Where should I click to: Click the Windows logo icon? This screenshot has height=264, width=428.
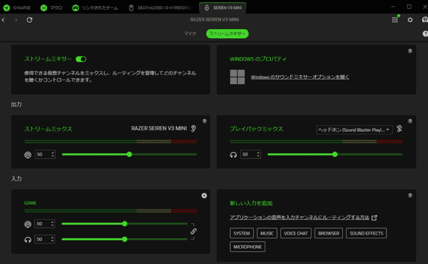click(237, 77)
